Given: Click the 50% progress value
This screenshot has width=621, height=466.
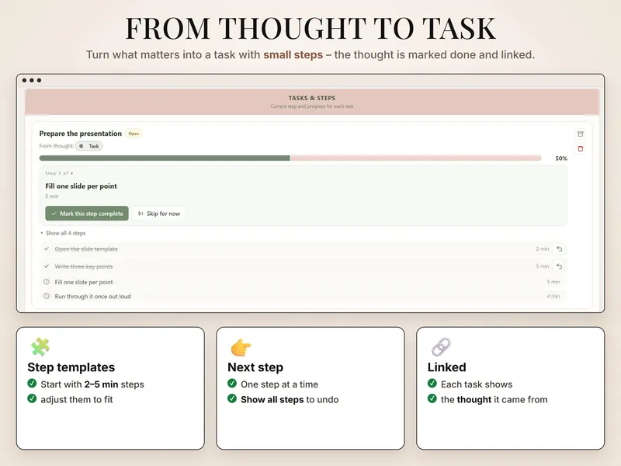Looking at the screenshot, I should [x=561, y=158].
